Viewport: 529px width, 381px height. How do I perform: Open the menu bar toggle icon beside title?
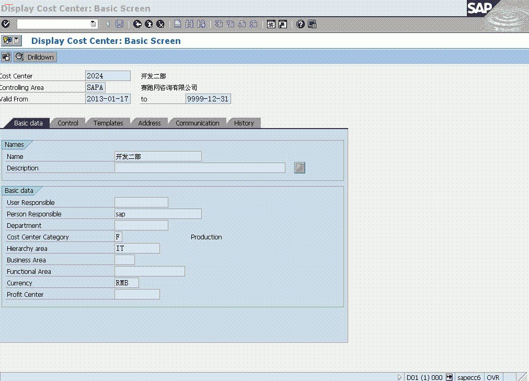point(11,40)
